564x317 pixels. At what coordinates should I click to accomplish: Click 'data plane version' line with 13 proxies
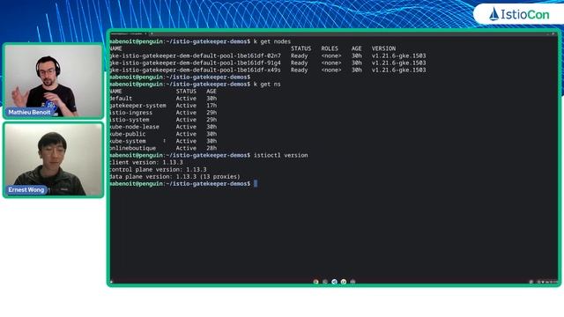point(174,177)
